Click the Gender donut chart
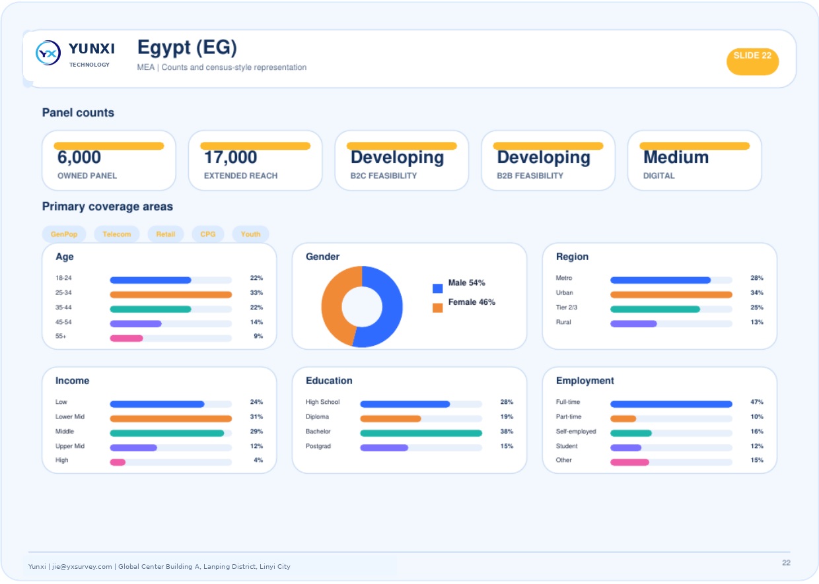The width and height of the screenshot is (819, 584). (362, 306)
